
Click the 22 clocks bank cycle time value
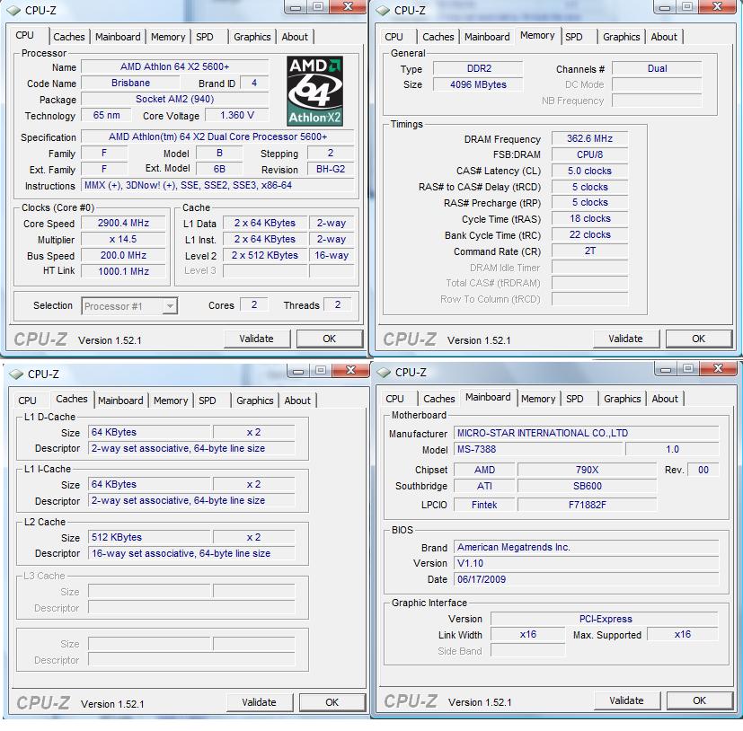click(590, 234)
